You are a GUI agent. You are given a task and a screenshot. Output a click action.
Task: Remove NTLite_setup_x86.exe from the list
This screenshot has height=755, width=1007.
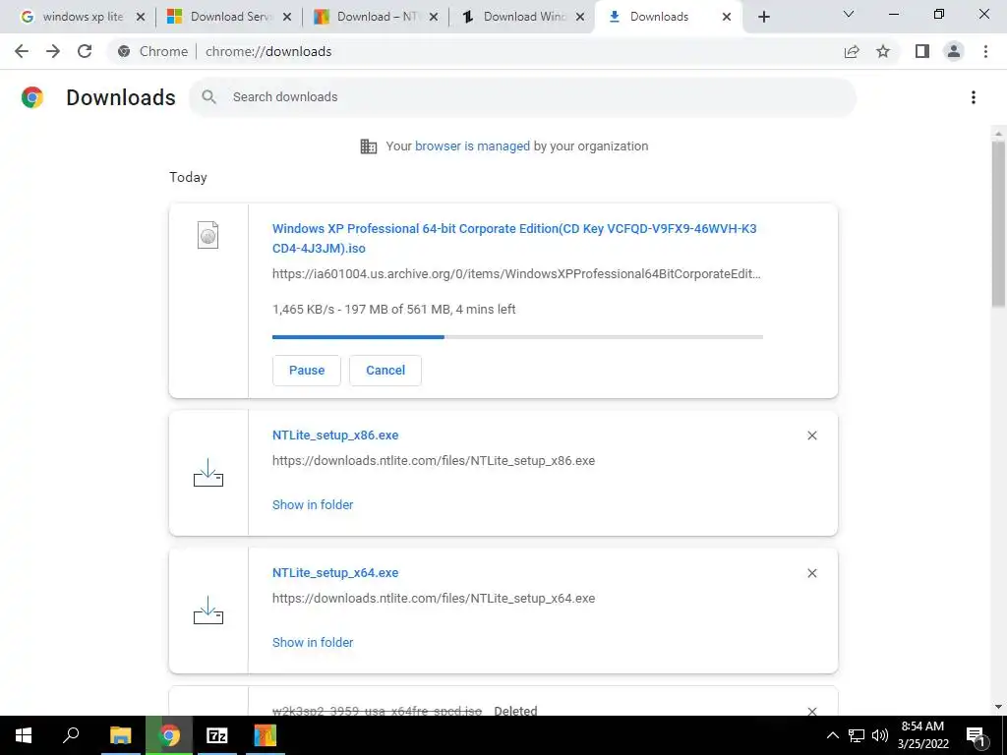tap(811, 436)
